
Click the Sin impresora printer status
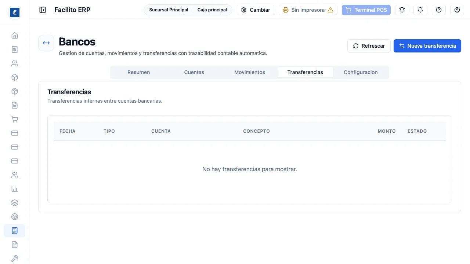pyautogui.click(x=308, y=10)
